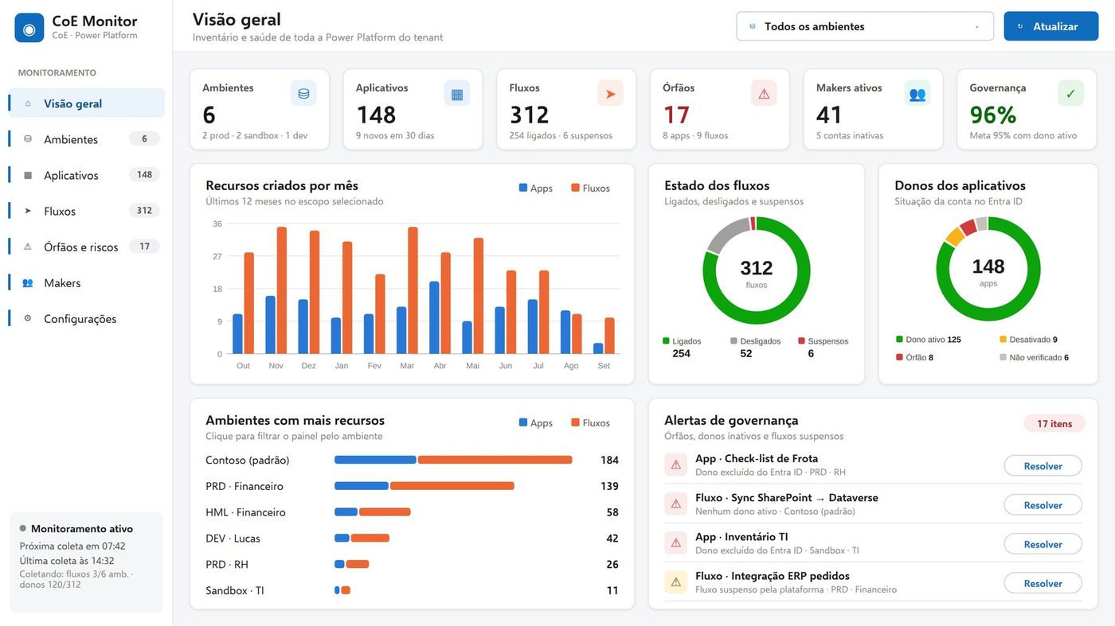The image size is (1115, 626).
Task: Click the alert icon for Check-list de Frota
Action: coord(676,465)
